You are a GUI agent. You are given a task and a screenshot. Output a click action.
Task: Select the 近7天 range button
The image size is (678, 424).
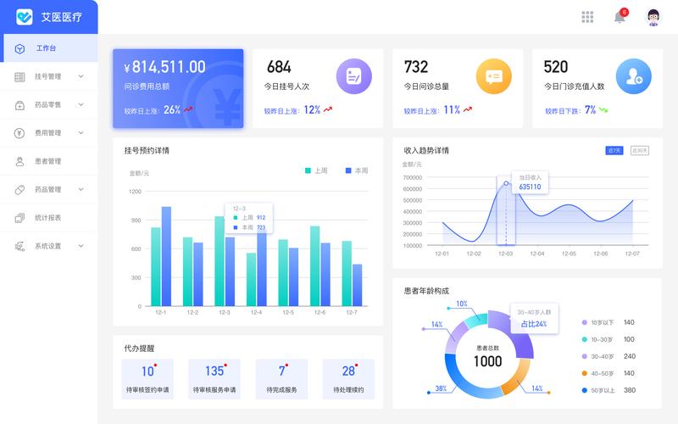pyautogui.click(x=614, y=150)
